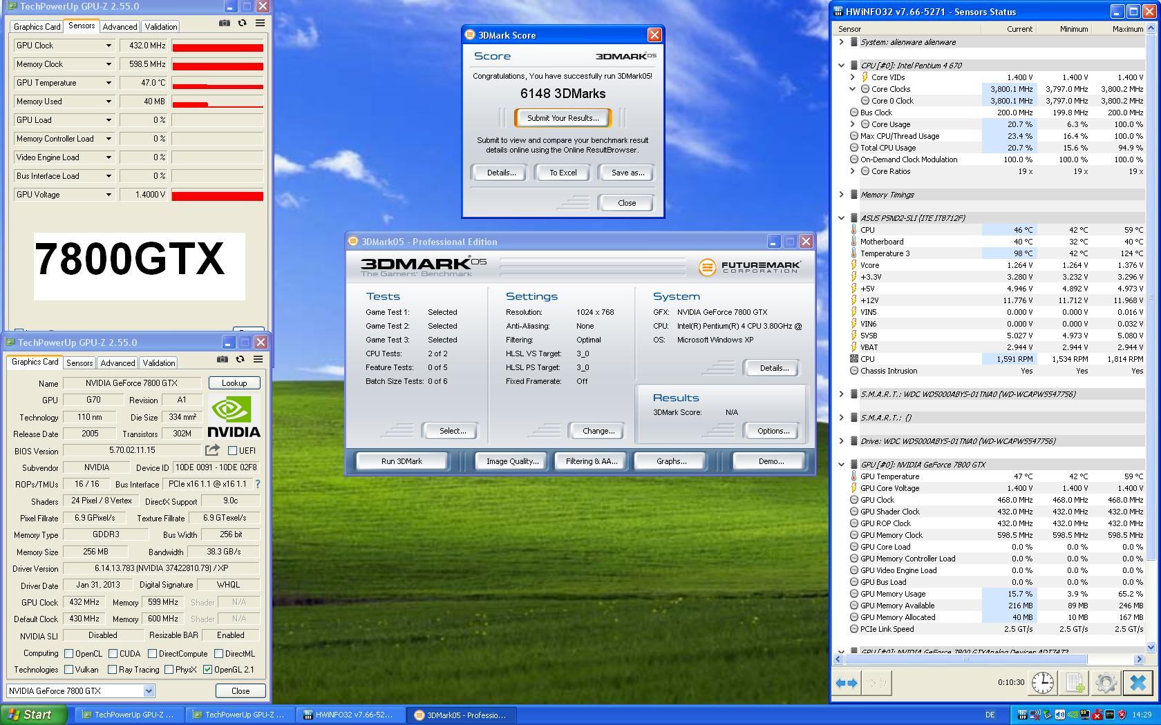
Task: Toggle the OpenGL 2.1 checkbox
Action: 207,669
